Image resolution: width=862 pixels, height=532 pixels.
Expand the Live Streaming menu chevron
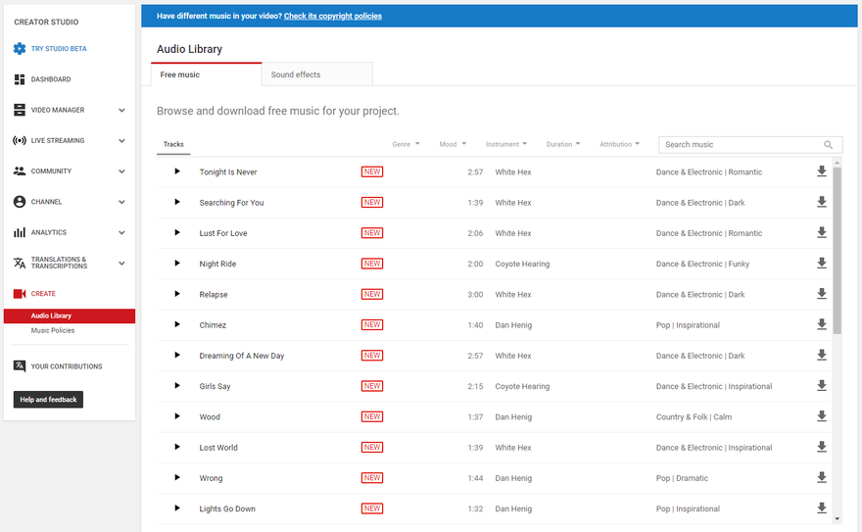pyautogui.click(x=121, y=141)
